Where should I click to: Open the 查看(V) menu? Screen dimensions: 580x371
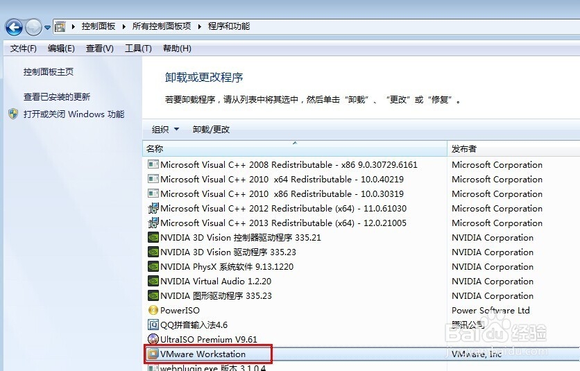pyautogui.click(x=100, y=49)
